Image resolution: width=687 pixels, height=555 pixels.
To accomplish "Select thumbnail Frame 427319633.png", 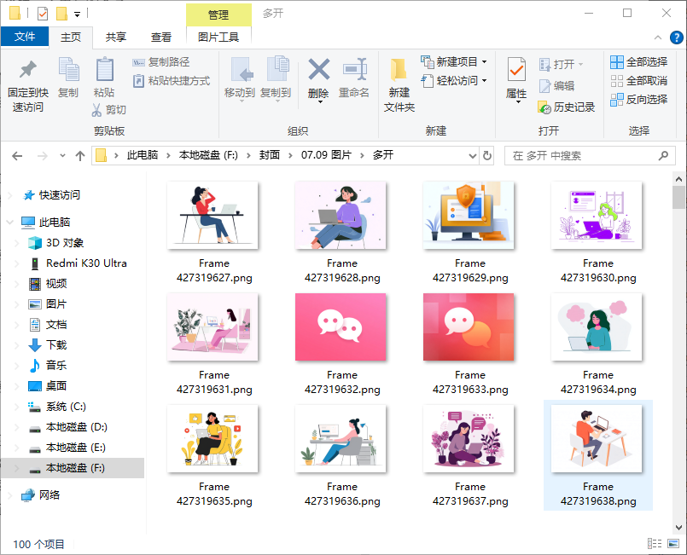I will [469, 327].
